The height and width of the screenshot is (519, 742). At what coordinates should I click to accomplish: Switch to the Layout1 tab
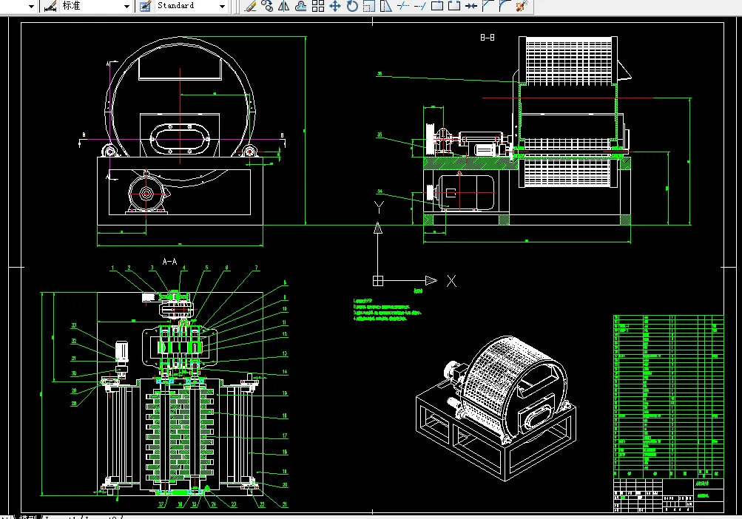61,517
